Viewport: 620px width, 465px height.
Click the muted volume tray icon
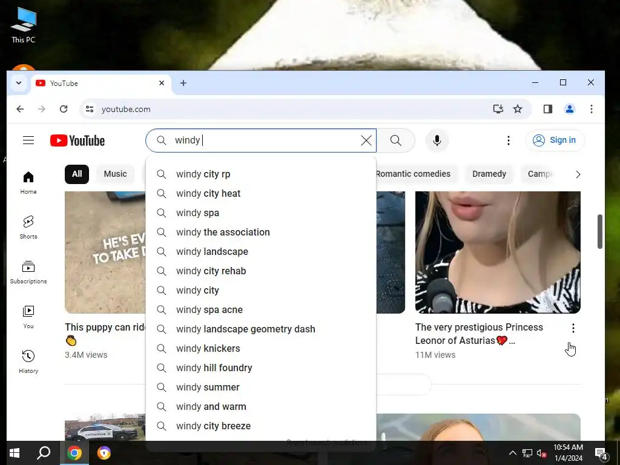[x=542, y=453]
